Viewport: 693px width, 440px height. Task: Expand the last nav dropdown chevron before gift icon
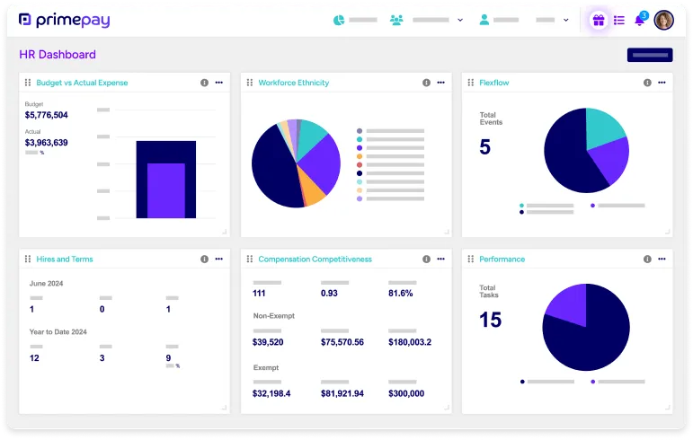[x=565, y=20]
